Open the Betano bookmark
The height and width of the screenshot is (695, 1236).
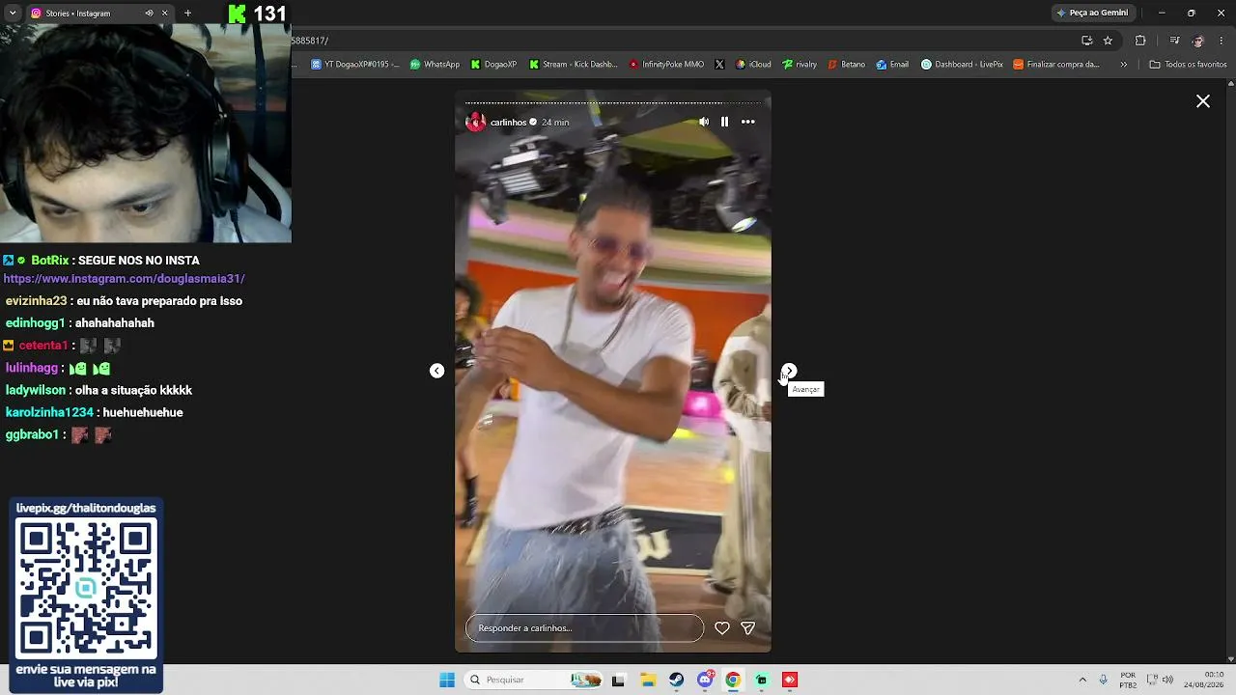tap(846, 65)
